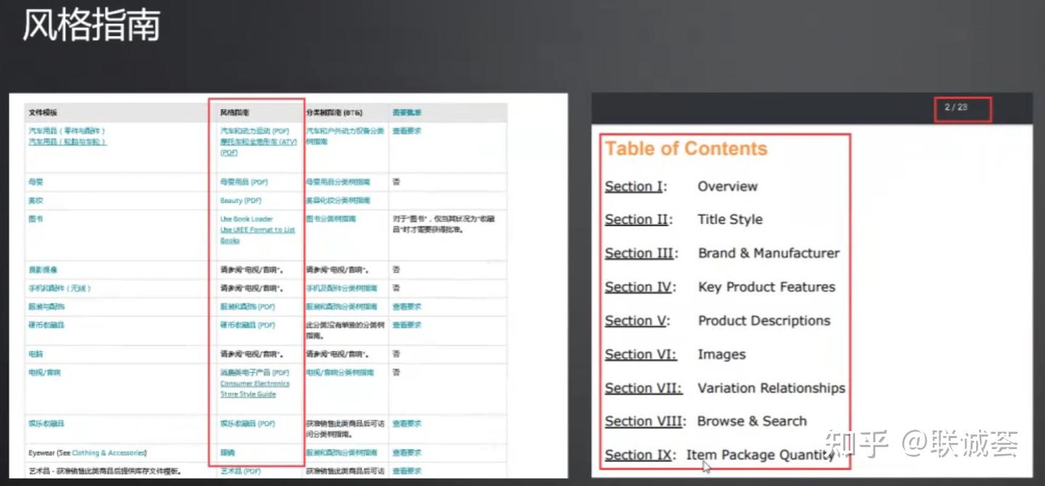1045x486 pixels.
Task: Select the 图书 file template link
Action: click(x=36, y=218)
